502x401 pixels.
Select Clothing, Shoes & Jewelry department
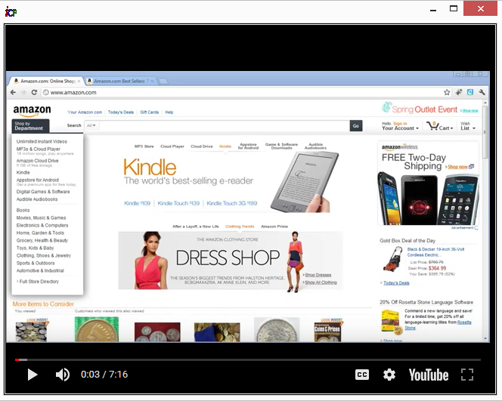pyautogui.click(x=44, y=255)
